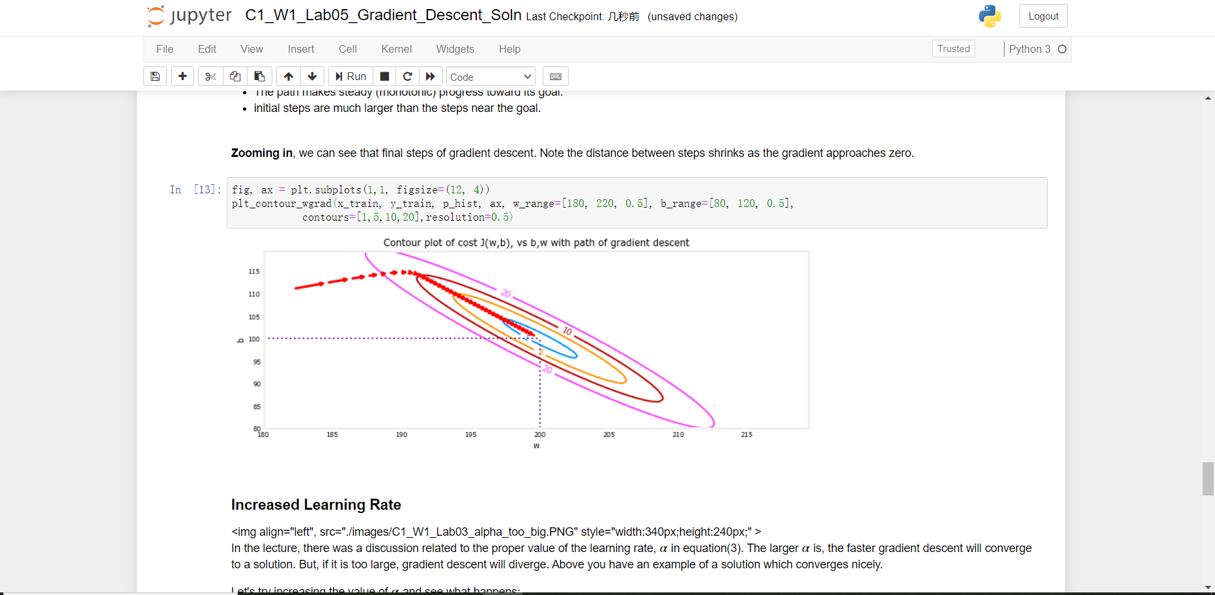Viewport: 1215px width, 595px height.
Task: Click the Logout button
Action: click(x=1042, y=16)
